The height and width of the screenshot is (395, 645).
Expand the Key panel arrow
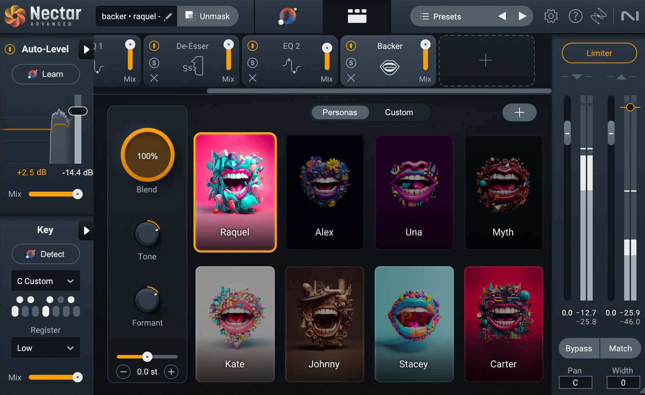pyautogui.click(x=86, y=230)
